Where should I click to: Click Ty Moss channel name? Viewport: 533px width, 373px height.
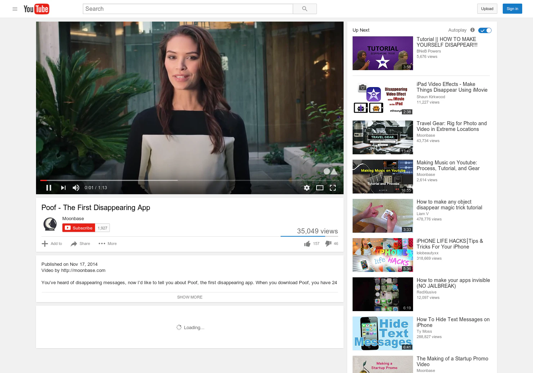tap(424, 331)
